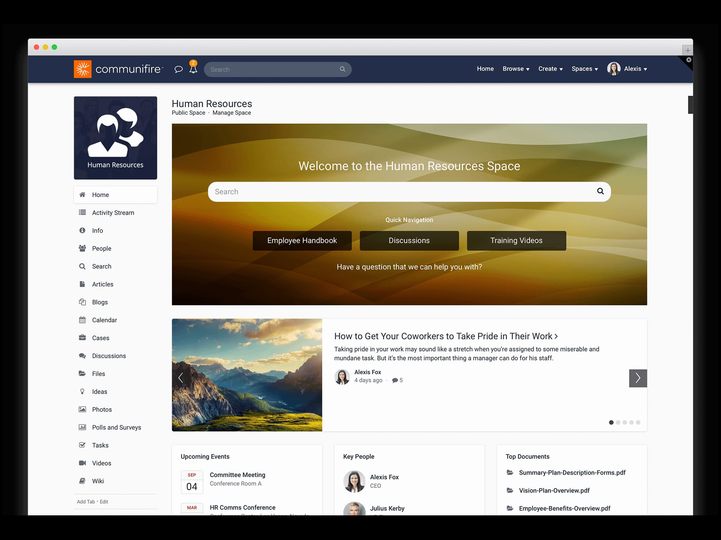Viewport: 721px width, 540px height.
Task: Expand the Alexis account menu
Action: coord(635,69)
